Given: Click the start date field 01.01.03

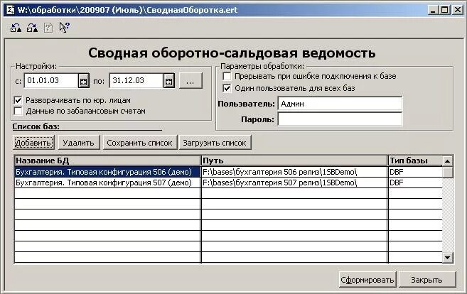Looking at the screenshot, I should pyautogui.click(x=51, y=81).
